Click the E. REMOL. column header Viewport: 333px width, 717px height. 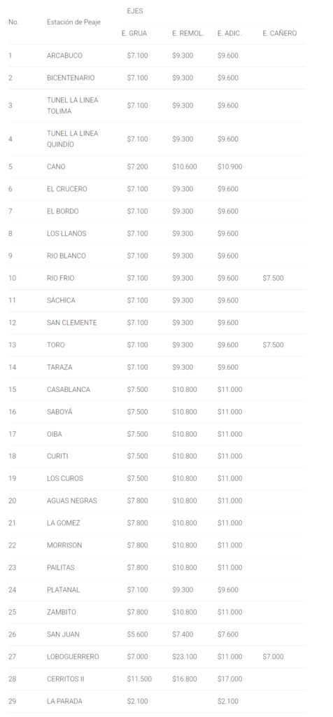(x=187, y=34)
